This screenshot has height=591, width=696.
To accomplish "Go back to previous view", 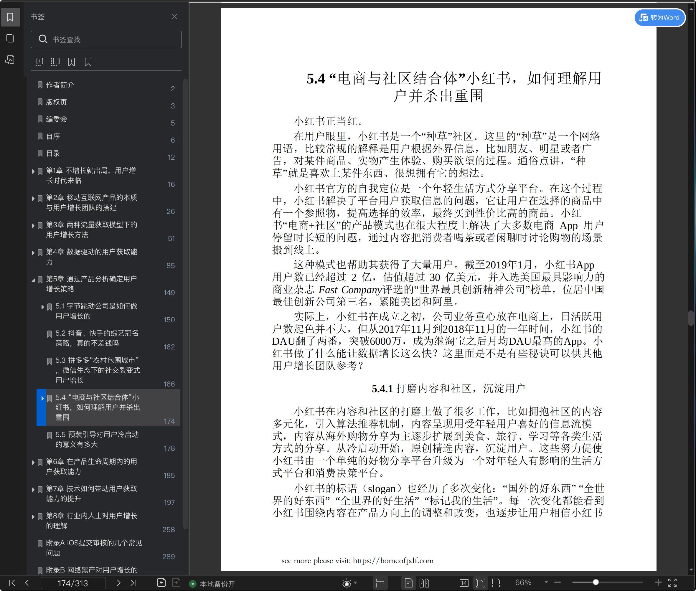I will pos(161,583).
